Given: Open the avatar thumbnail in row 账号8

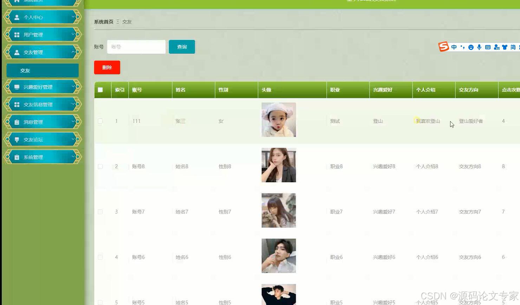Looking at the screenshot, I should point(279,165).
